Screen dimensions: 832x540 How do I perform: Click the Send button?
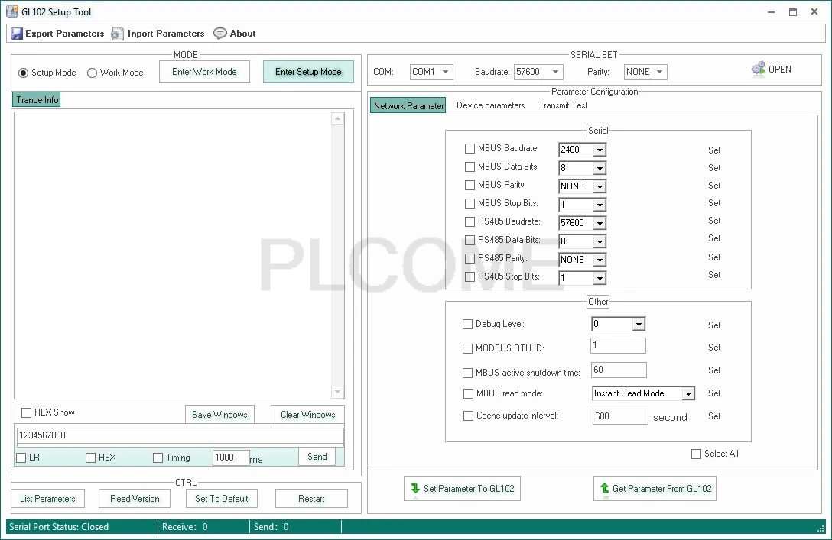coord(317,457)
